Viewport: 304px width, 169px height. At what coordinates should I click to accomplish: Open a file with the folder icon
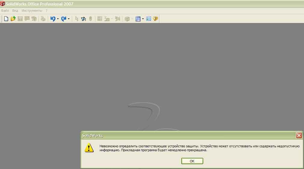click(x=13, y=19)
